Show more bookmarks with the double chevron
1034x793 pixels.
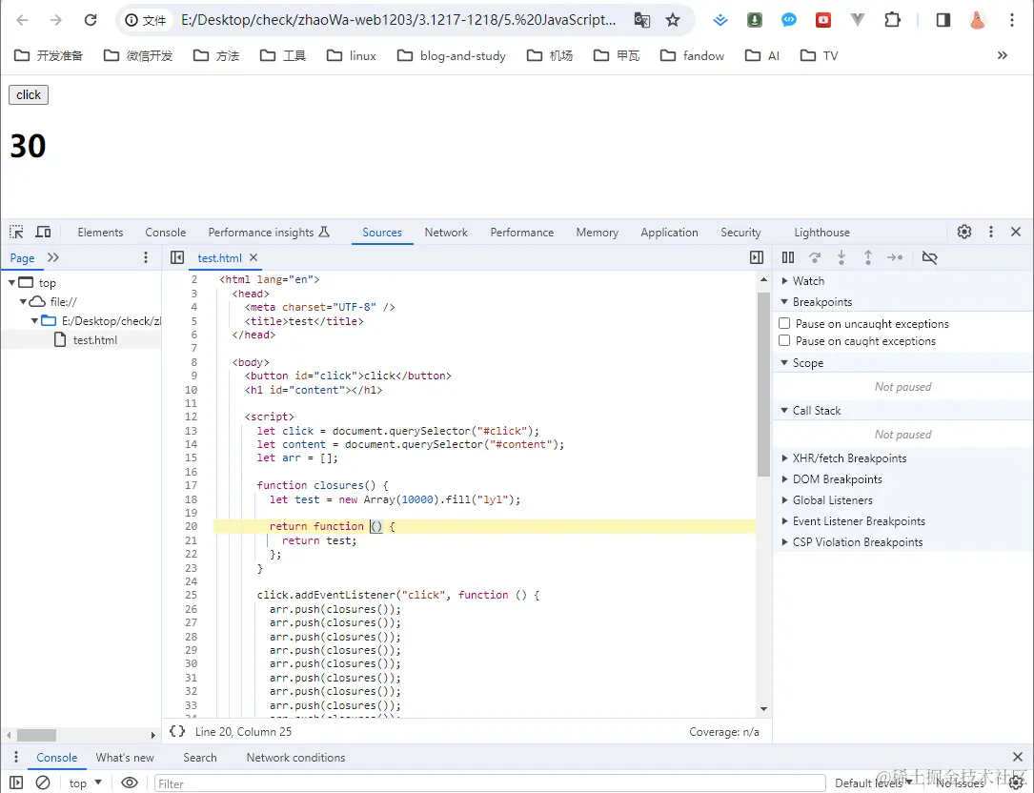tap(1003, 55)
